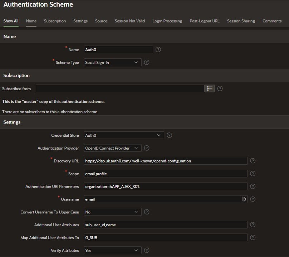Switch to the Source tab
Image resolution: width=289 pixels, height=257 pixels.
(101, 21)
